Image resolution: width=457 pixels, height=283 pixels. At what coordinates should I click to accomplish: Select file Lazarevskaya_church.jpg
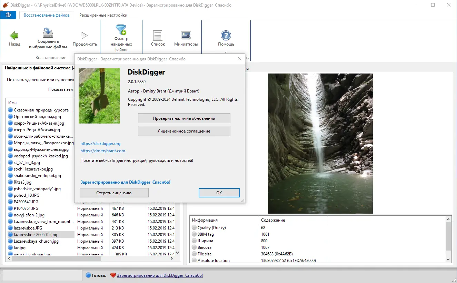tap(36, 241)
